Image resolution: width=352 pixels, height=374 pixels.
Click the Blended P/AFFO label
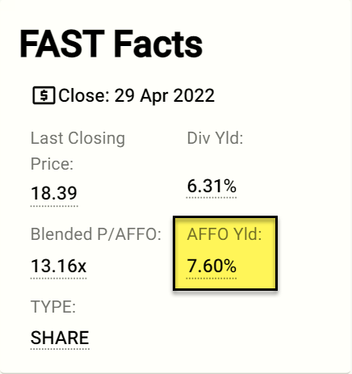[96, 234]
